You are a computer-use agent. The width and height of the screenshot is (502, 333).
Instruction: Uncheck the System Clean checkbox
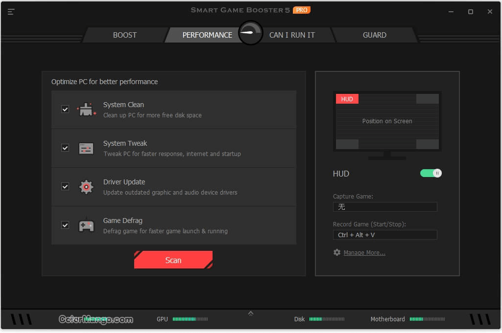click(65, 109)
